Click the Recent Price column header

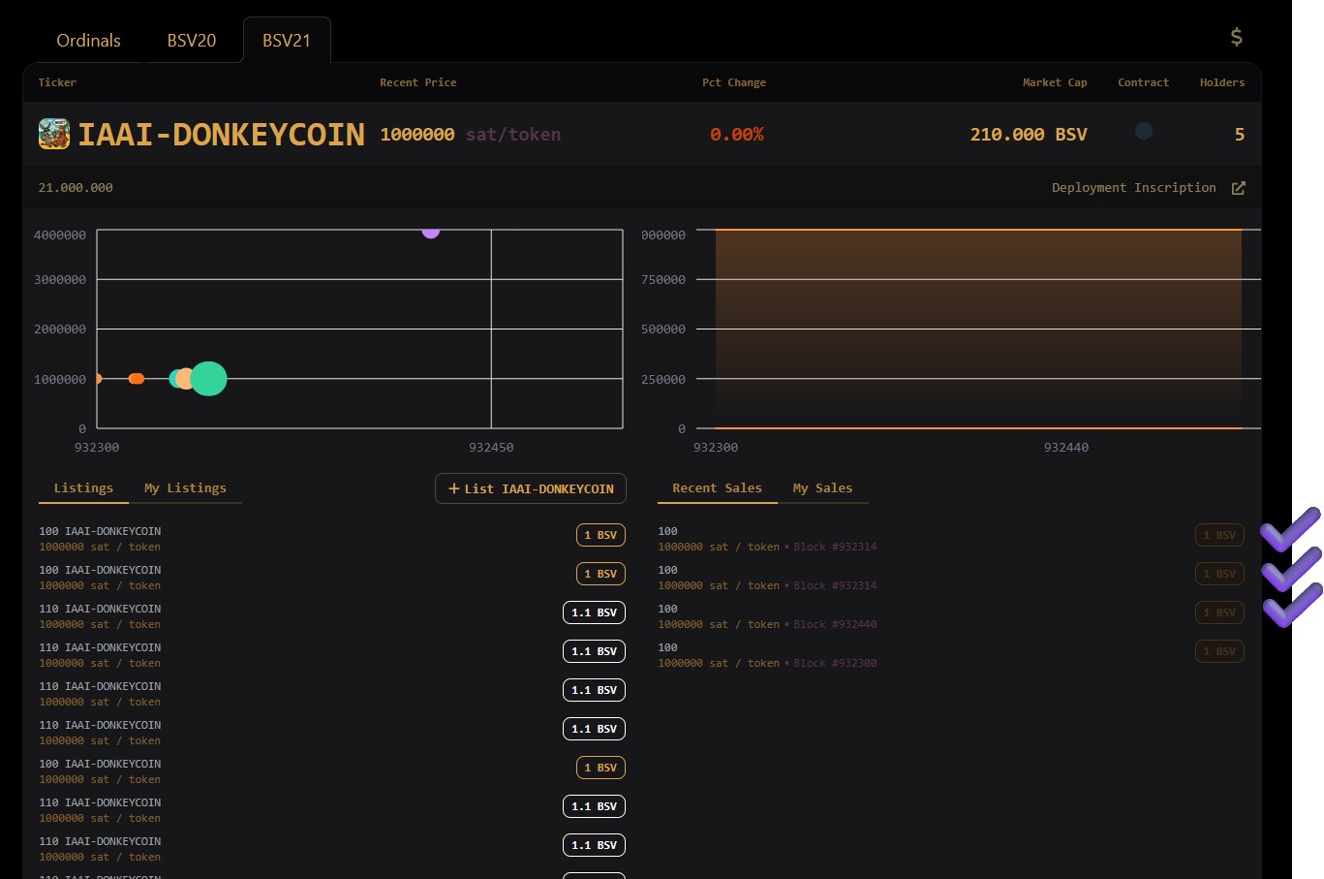(x=418, y=82)
